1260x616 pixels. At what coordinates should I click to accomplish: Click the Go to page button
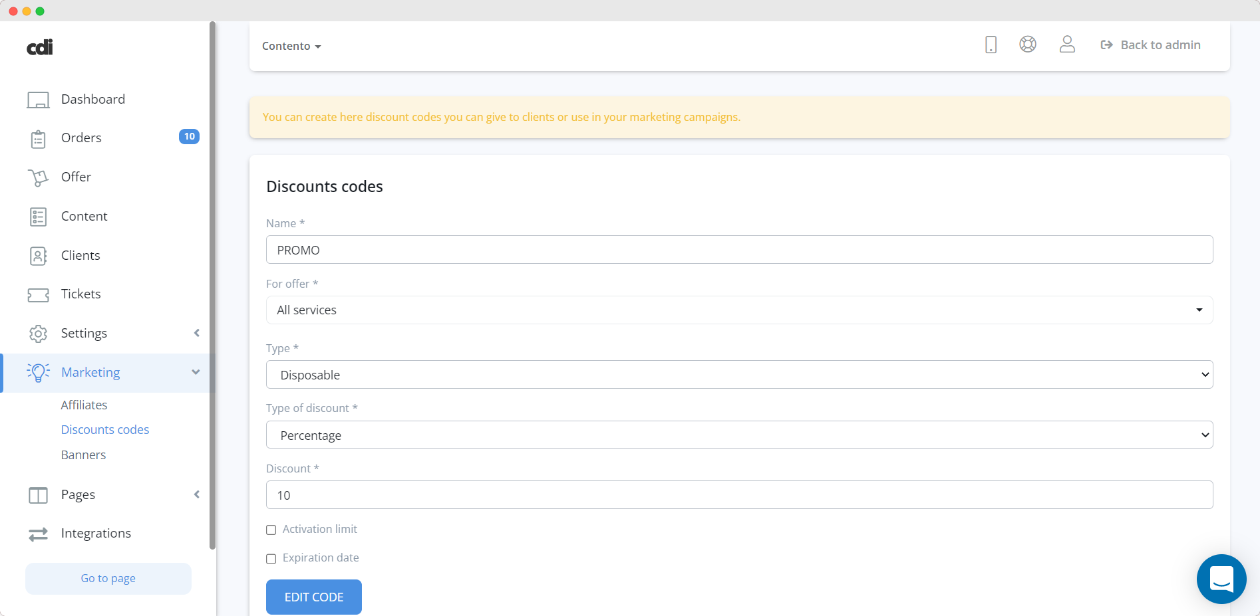point(108,578)
